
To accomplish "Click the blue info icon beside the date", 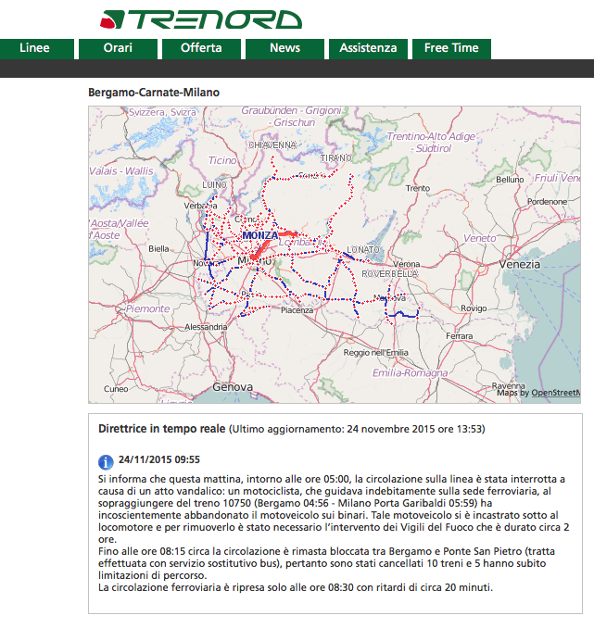I will click(106, 461).
